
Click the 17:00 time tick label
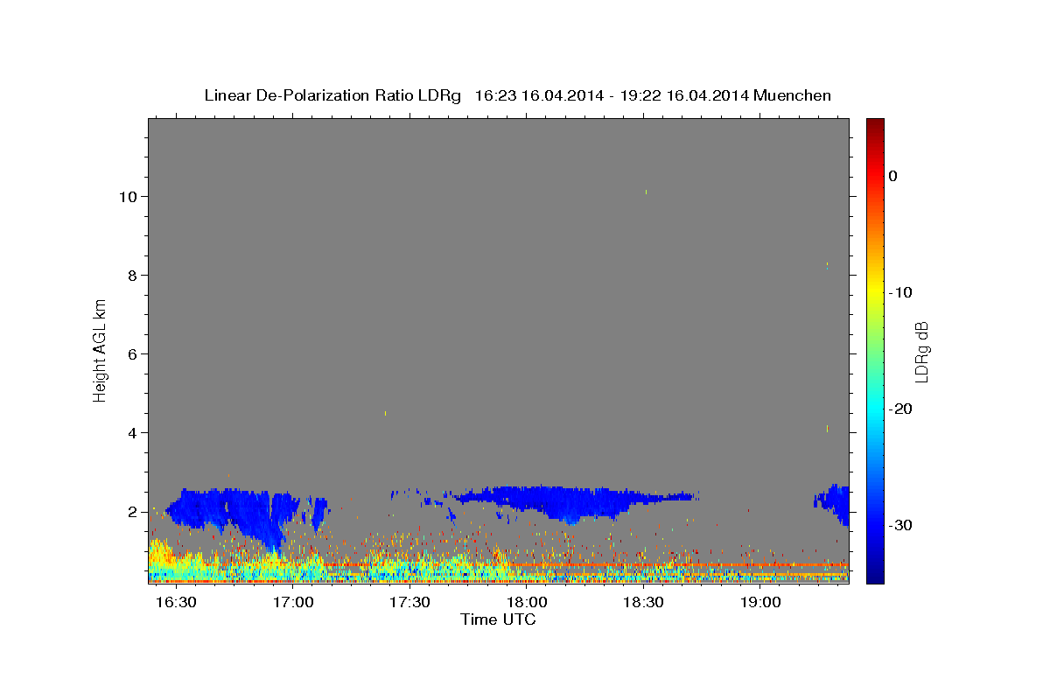tap(293, 603)
